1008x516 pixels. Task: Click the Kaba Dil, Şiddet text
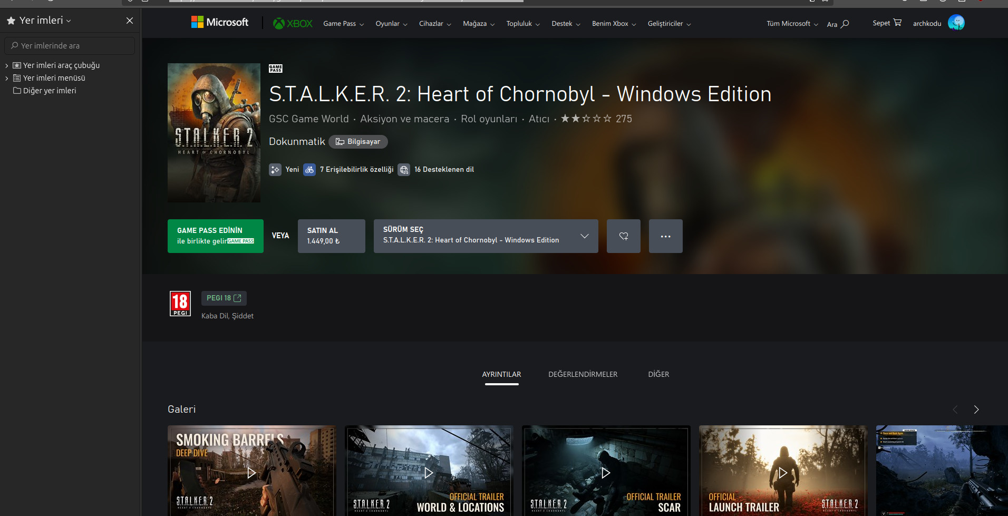[x=227, y=316]
